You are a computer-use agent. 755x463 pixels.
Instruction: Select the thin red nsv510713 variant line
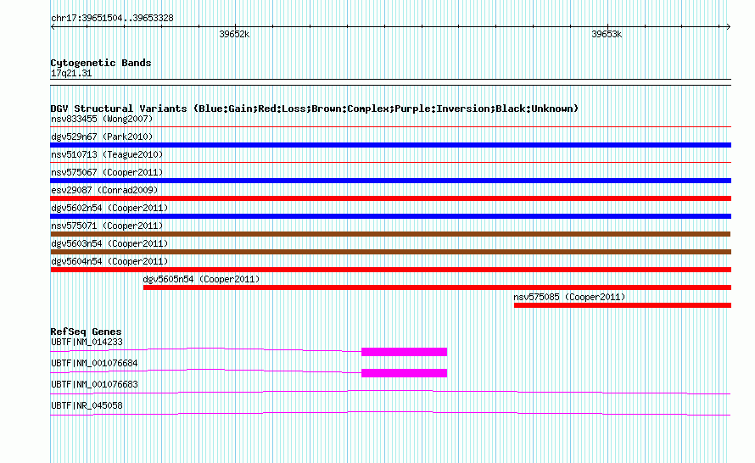point(390,163)
